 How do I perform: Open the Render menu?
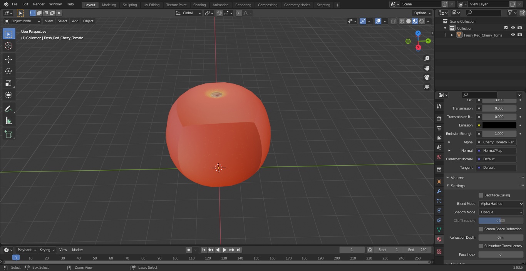39,4
